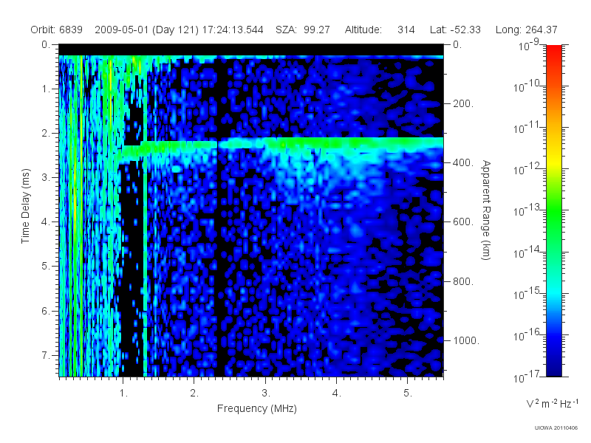Click the 7. time delay tick label
Viewport: 591px width, 443px height.
(46, 355)
